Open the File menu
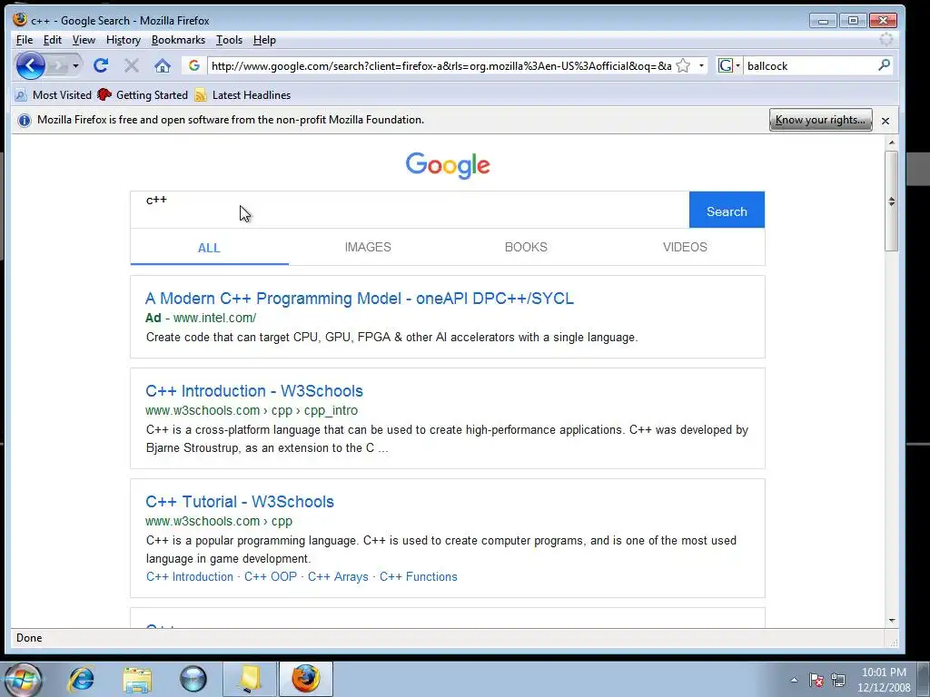The width and height of the screenshot is (930, 697). pos(25,40)
